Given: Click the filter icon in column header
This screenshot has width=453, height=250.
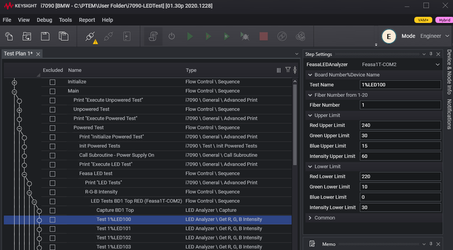Looking at the screenshot, I should click(x=288, y=70).
